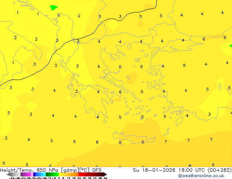
Task: Click the '[°C]' unit label
Action: [x=85, y=170]
